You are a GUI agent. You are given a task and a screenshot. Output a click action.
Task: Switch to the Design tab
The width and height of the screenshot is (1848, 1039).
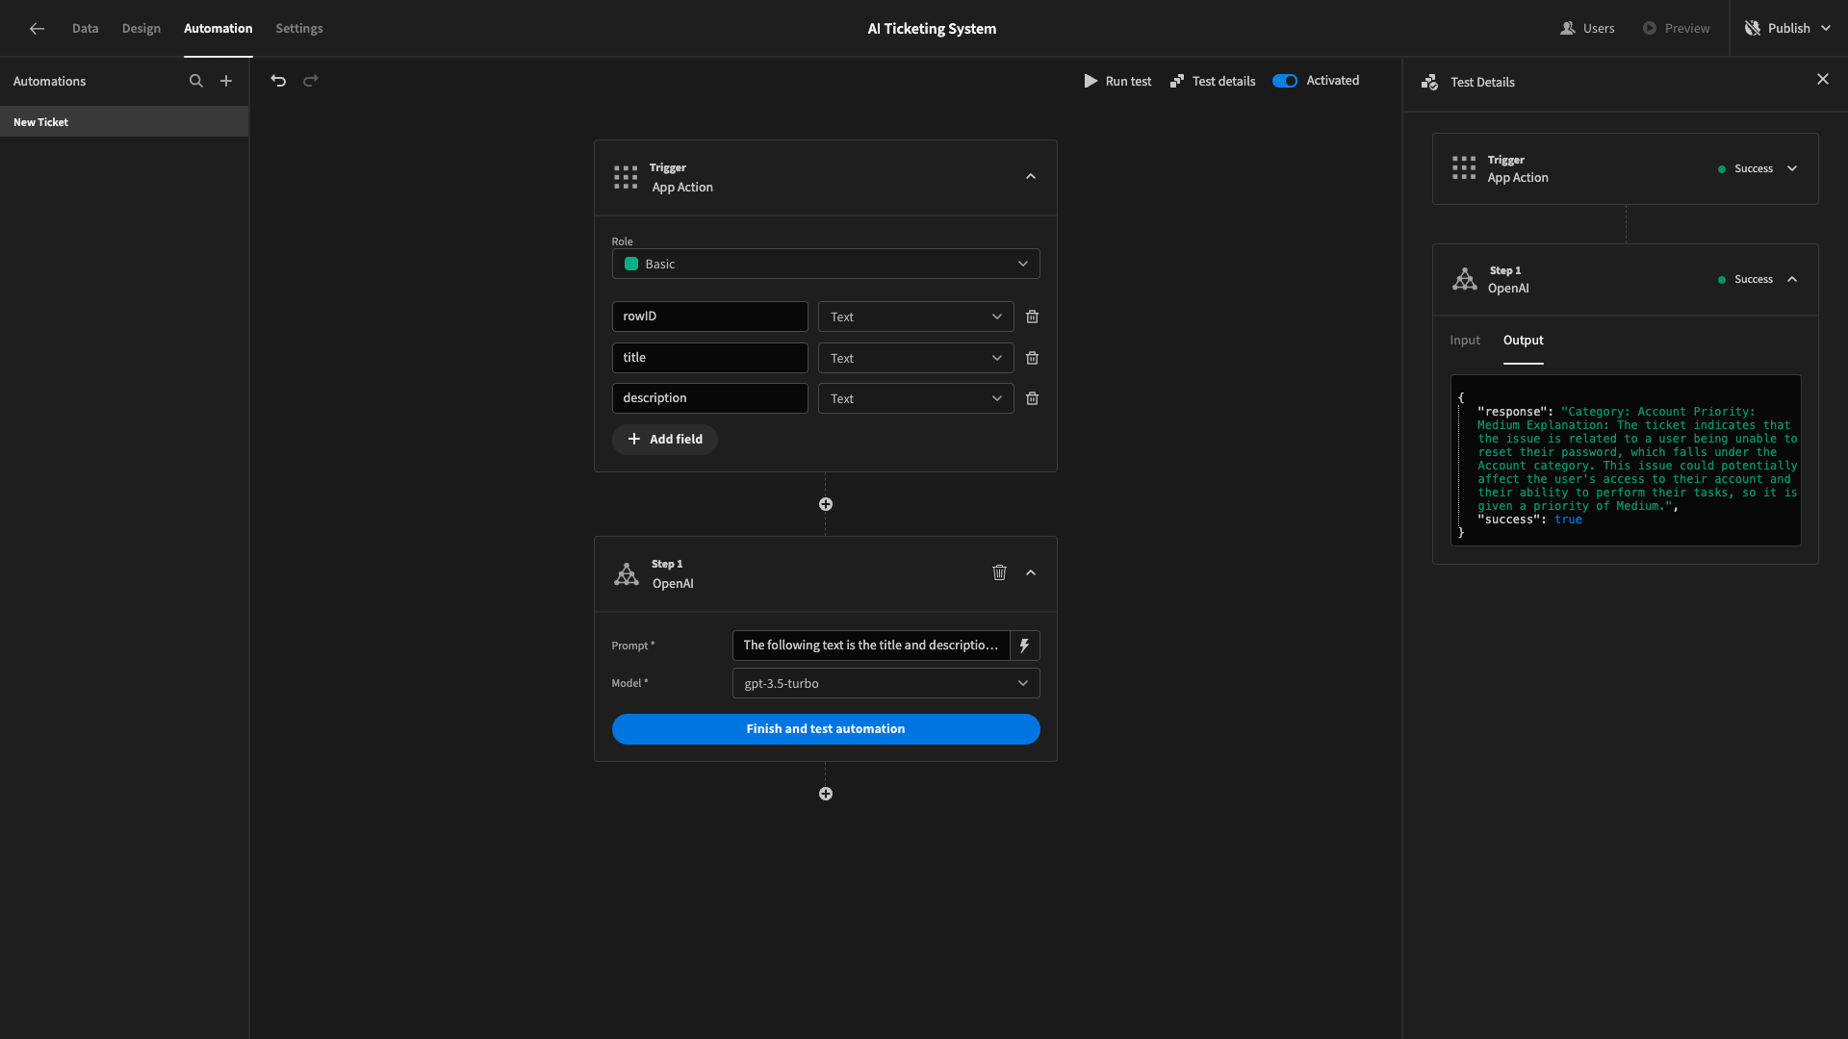[x=141, y=29]
